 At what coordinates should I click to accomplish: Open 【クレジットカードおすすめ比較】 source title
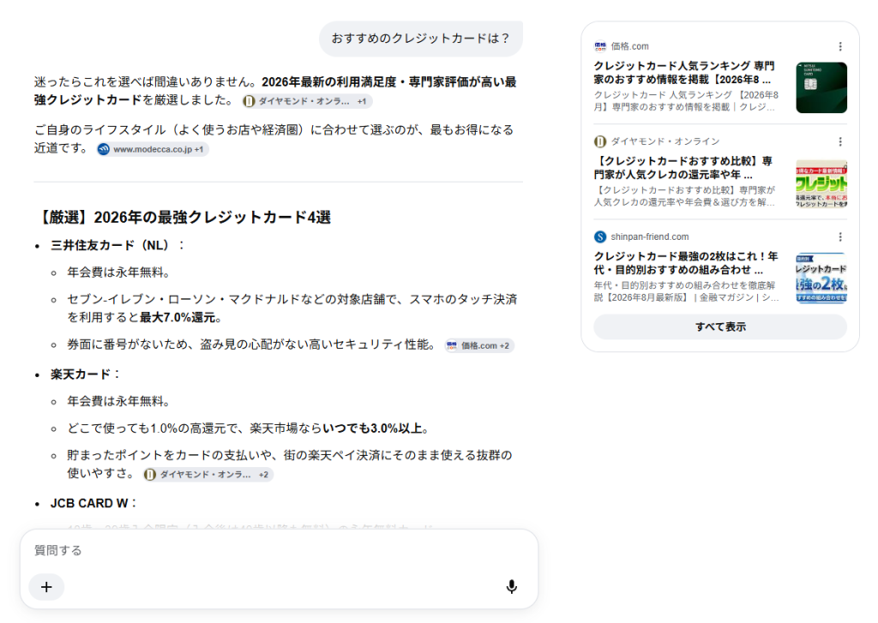pyautogui.click(x=684, y=168)
